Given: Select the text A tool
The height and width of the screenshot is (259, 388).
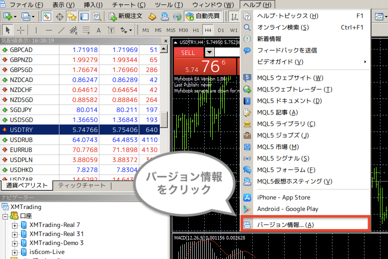Looking at the screenshot, I should [x=98, y=30].
